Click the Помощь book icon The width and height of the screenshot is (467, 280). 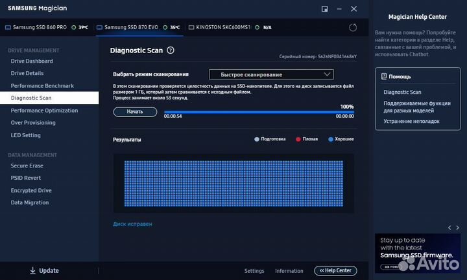tap(384, 76)
